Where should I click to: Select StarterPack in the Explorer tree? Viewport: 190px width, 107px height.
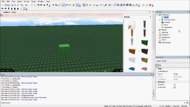(x=166, y=37)
